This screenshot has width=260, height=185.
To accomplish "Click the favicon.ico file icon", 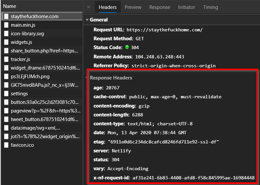I will 6,145.
